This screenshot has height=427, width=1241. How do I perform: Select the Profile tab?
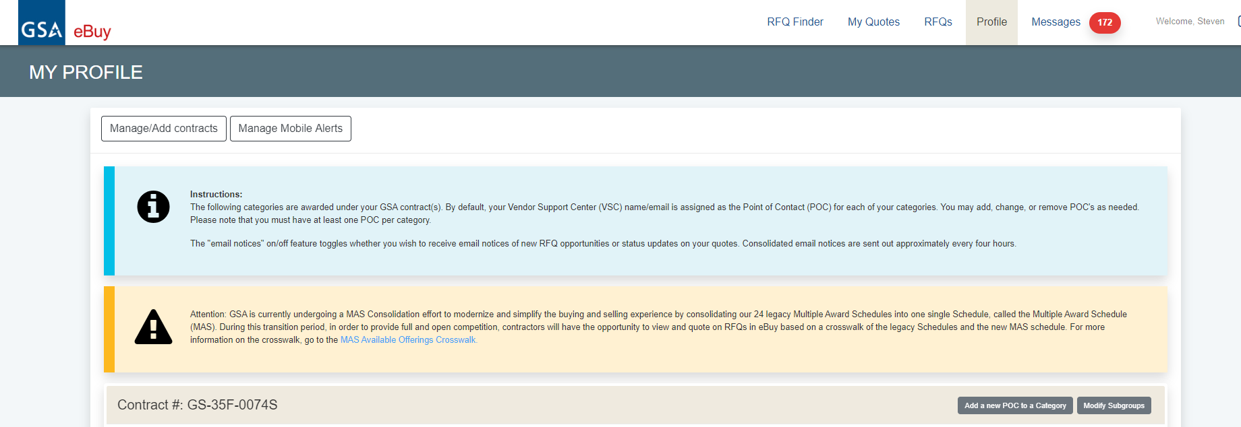(991, 22)
